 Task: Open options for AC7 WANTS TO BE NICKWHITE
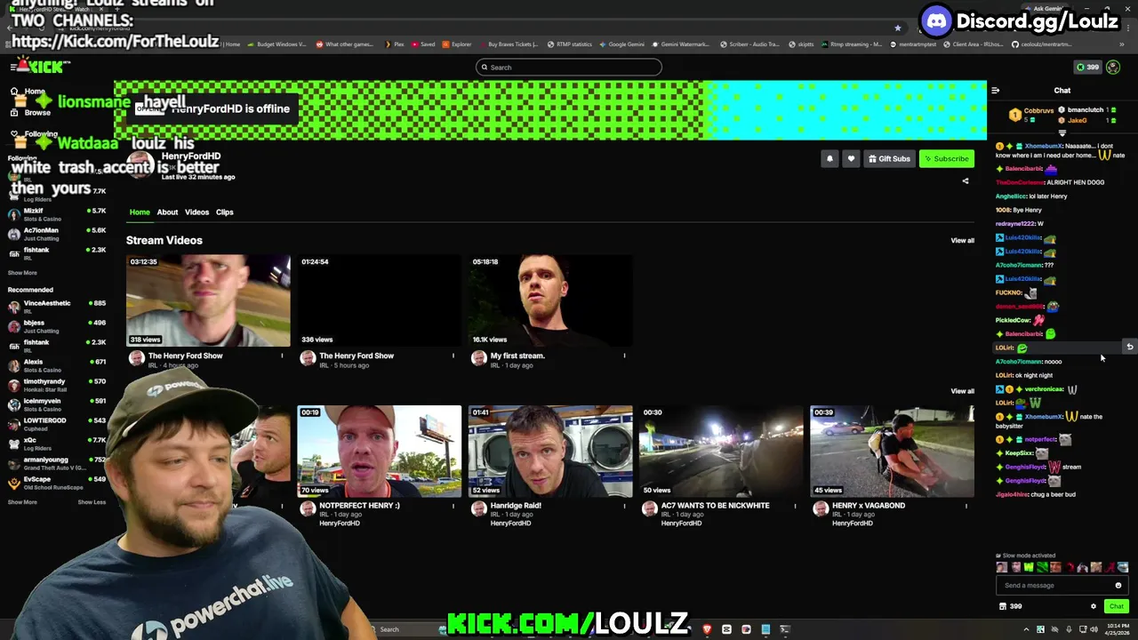point(795,506)
